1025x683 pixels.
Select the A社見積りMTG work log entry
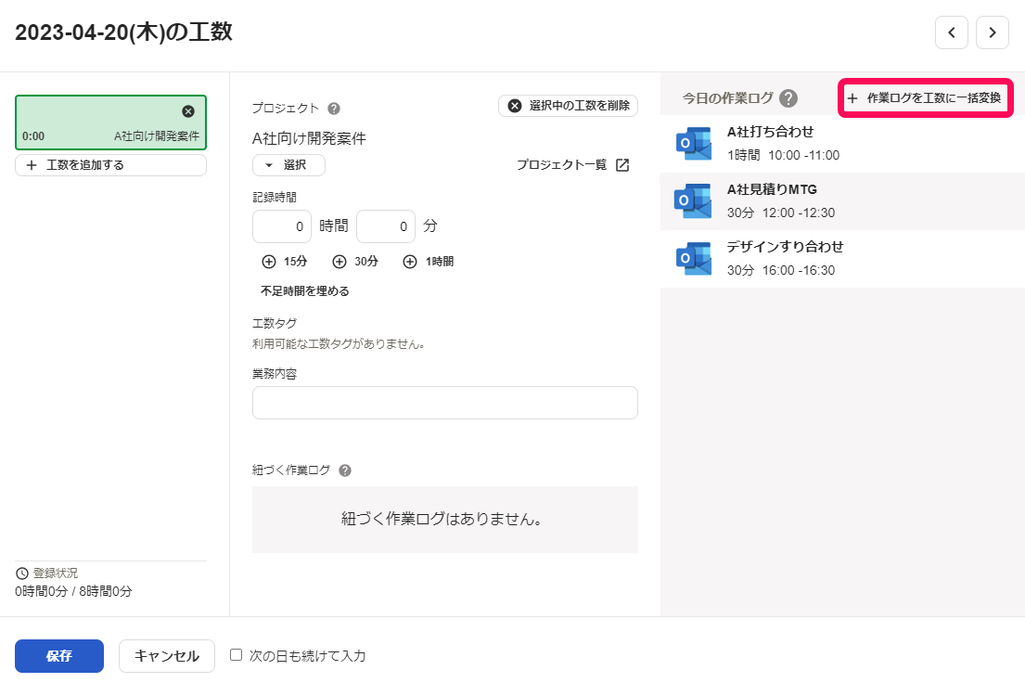tap(842, 201)
